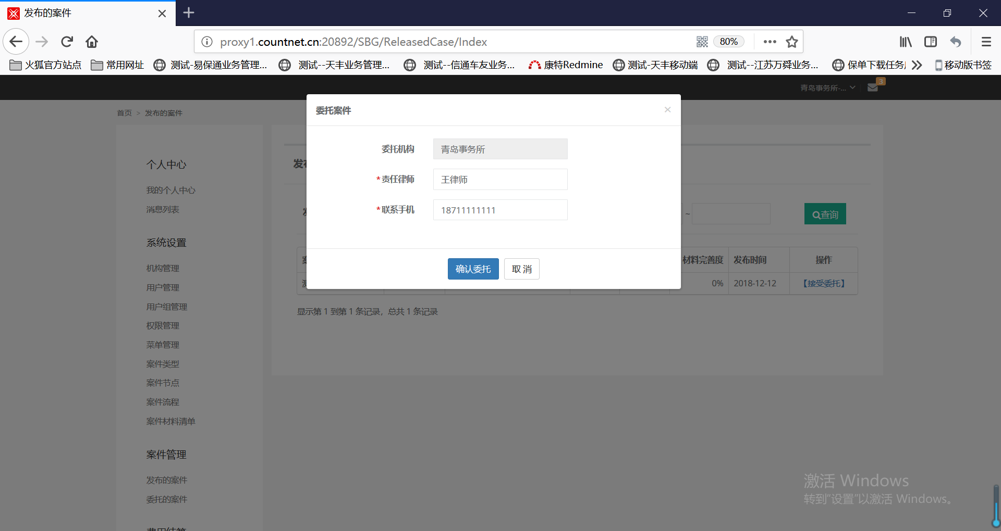Image resolution: width=1001 pixels, height=531 pixels.
Task: Open site information icon in address bar
Action: 207,42
